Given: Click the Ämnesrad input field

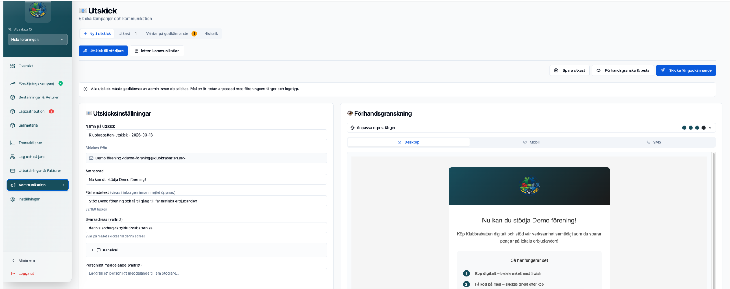Looking at the screenshot, I should 206,179.
